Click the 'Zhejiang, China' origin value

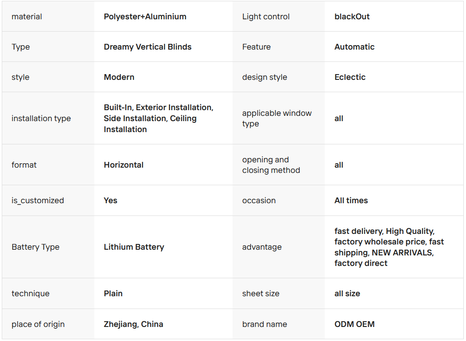point(133,324)
